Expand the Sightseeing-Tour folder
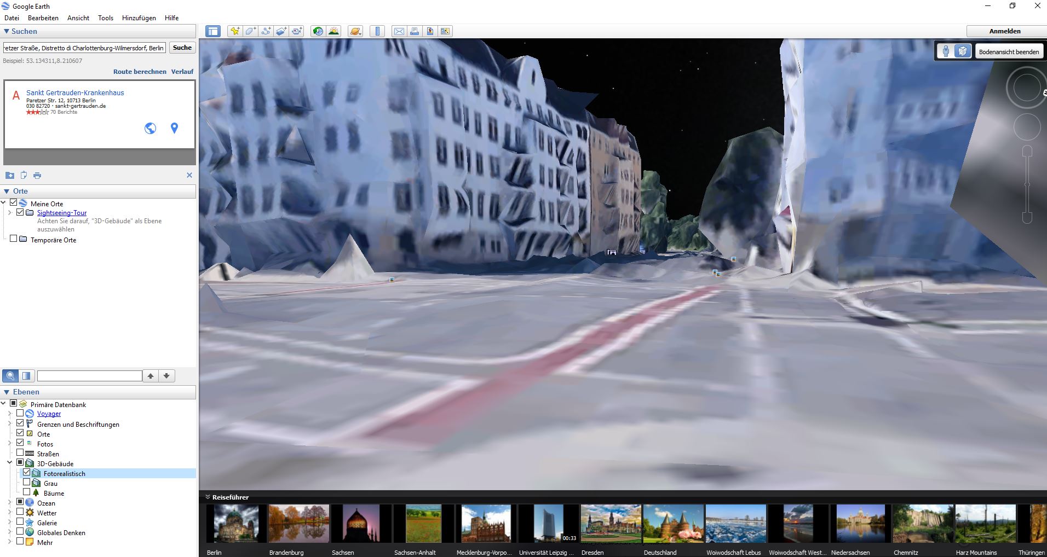 pyautogui.click(x=9, y=213)
